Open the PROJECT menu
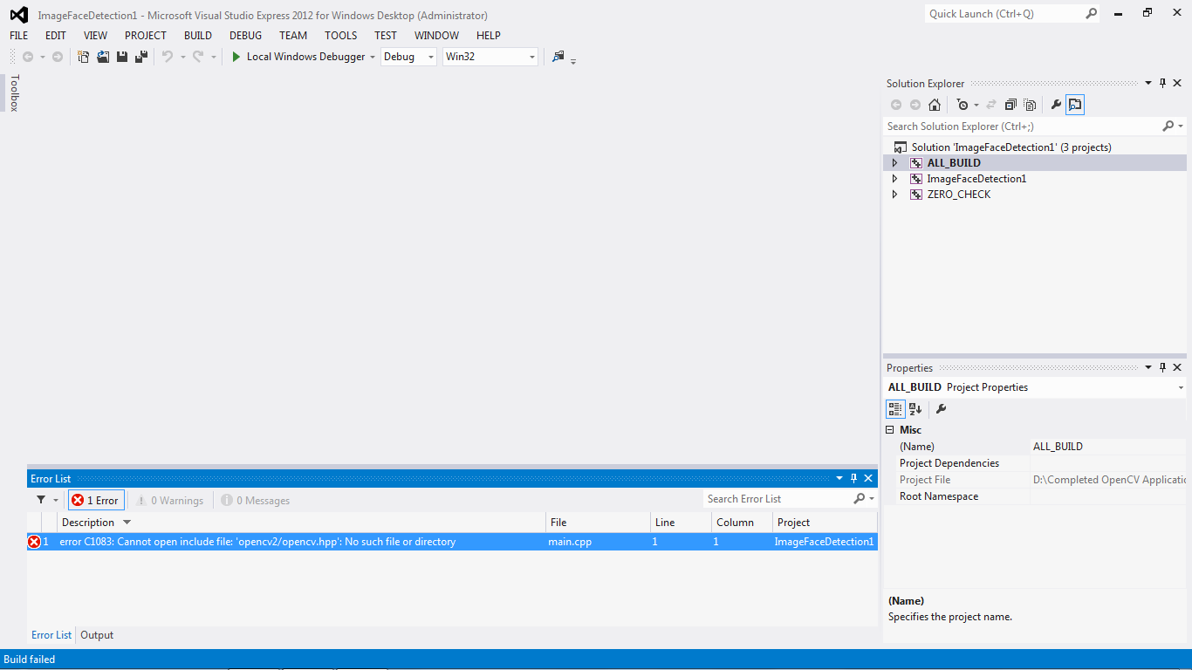Screen dimensions: 1192x670 146,36
